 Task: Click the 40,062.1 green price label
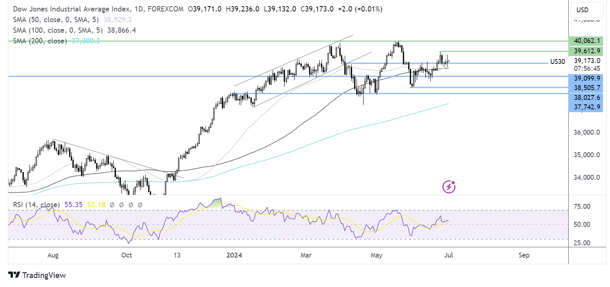tap(587, 41)
